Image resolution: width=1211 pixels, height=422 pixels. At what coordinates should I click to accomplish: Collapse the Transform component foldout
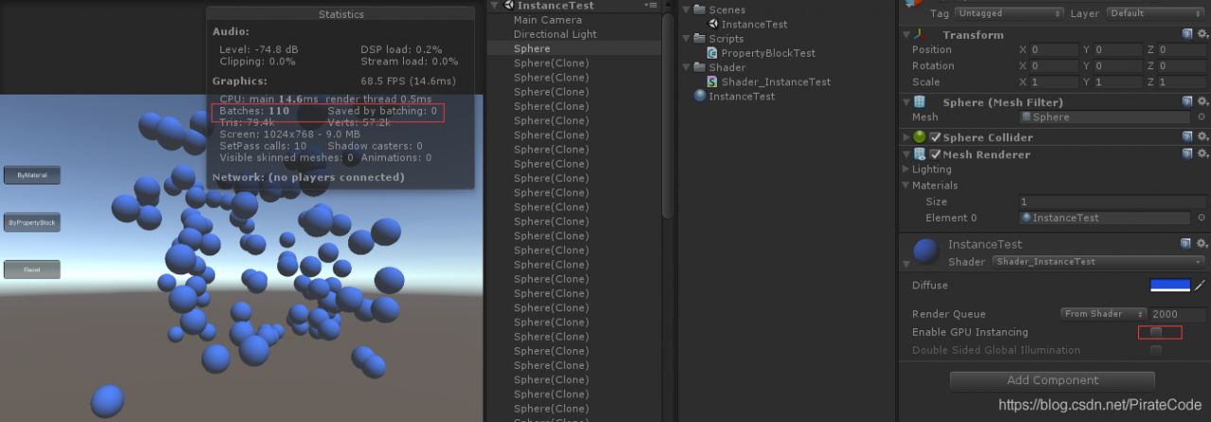pyautogui.click(x=905, y=34)
